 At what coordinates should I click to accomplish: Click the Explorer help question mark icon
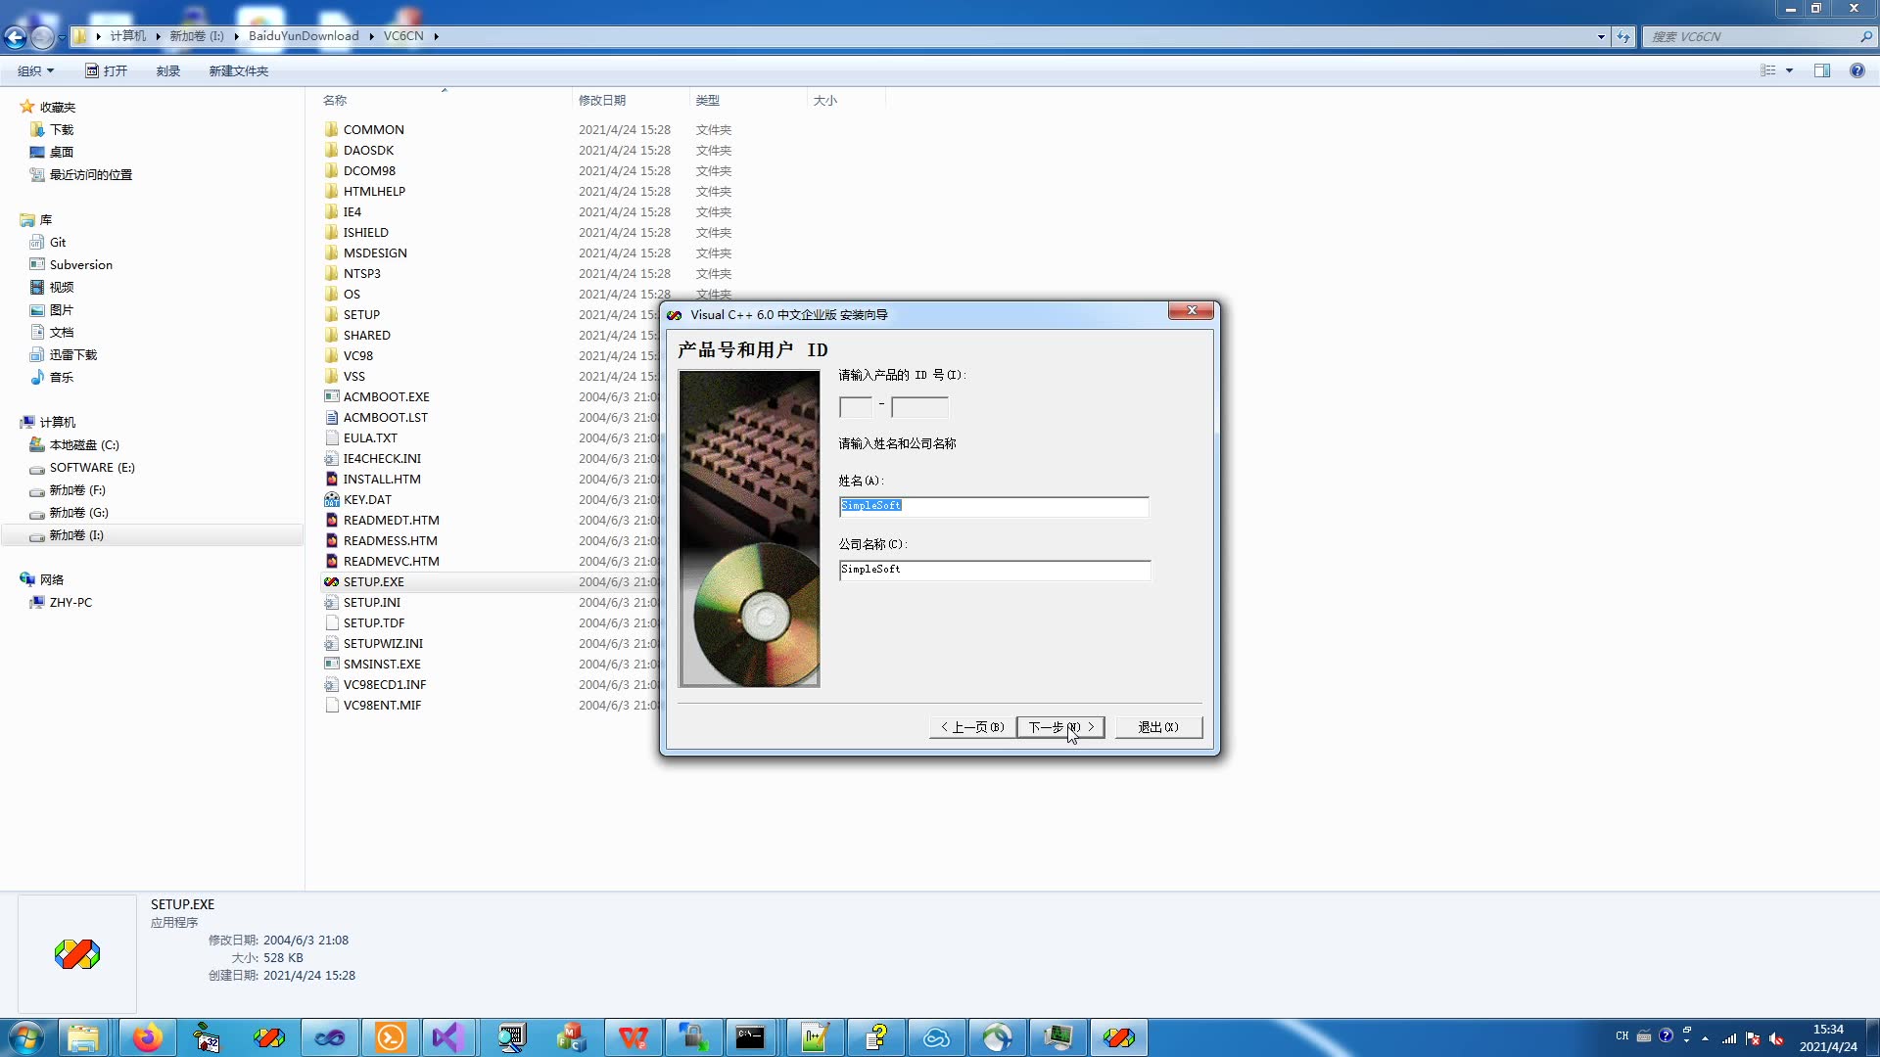tap(1856, 70)
